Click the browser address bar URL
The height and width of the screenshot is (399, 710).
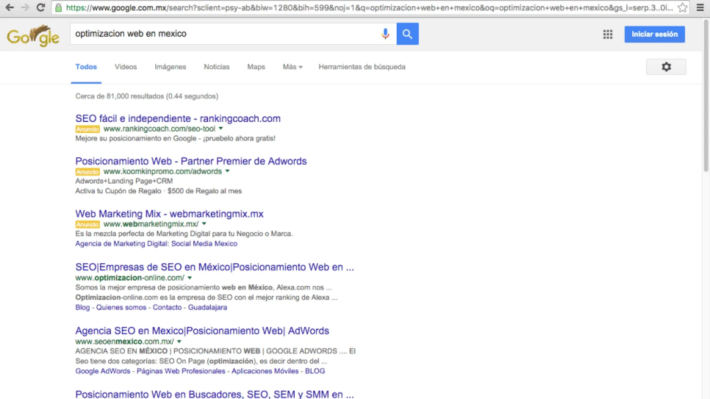click(x=369, y=8)
